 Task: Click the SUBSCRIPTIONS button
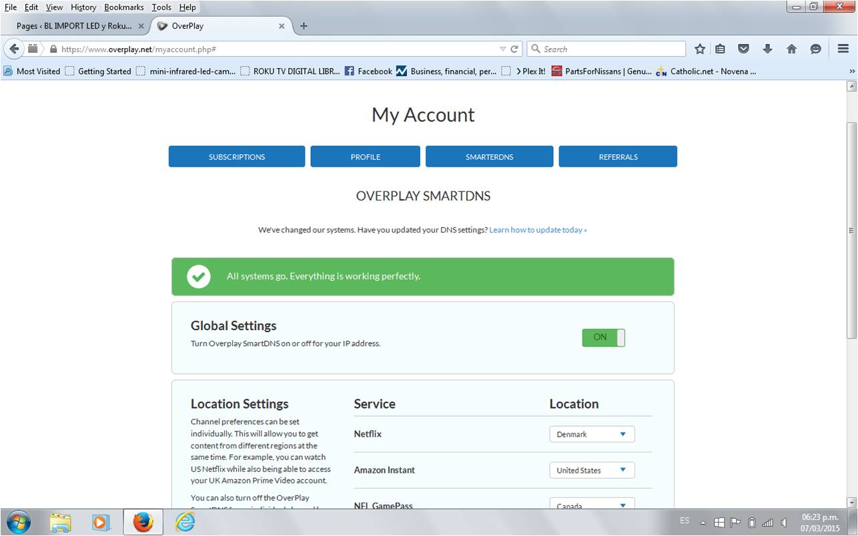pos(237,157)
